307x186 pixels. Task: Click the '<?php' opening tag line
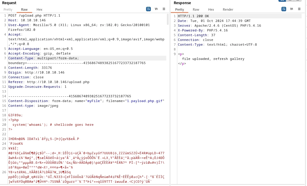(13, 120)
